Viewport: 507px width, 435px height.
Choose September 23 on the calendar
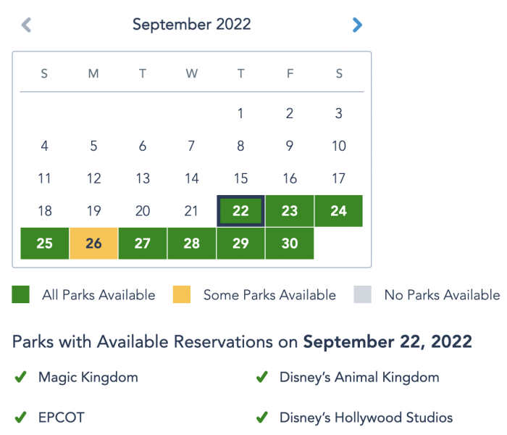pyautogui.click(x=290, y=211)
